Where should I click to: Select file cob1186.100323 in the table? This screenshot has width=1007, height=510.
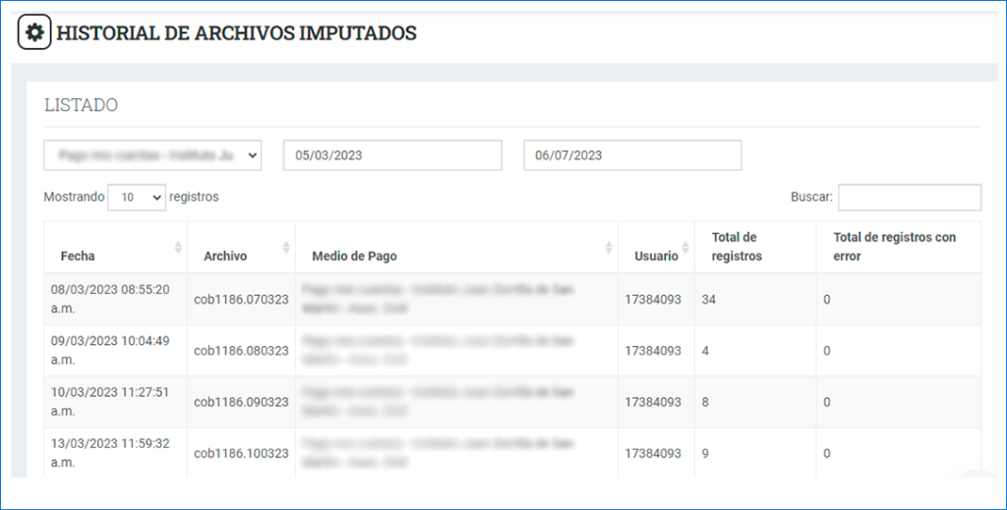click(x=241, y=453)
